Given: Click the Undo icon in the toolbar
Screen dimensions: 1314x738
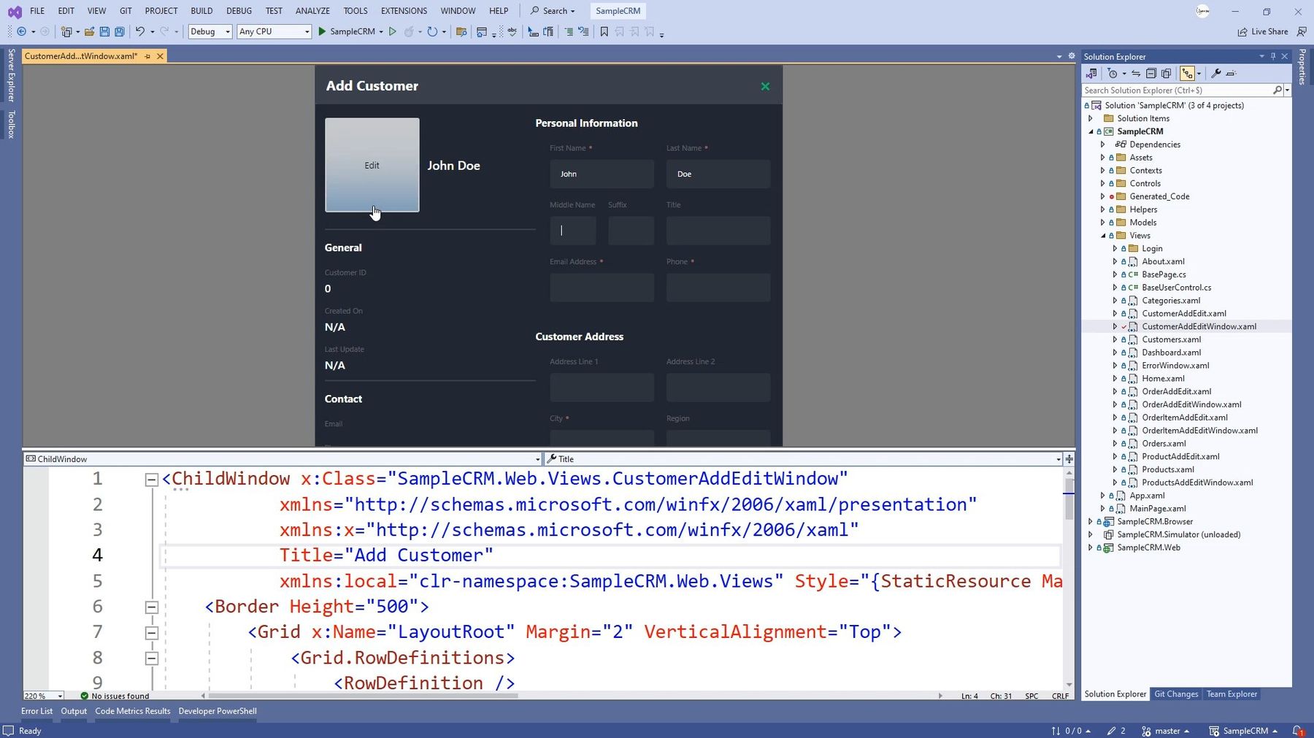Looking at the screenshot, I should point(139,31).
